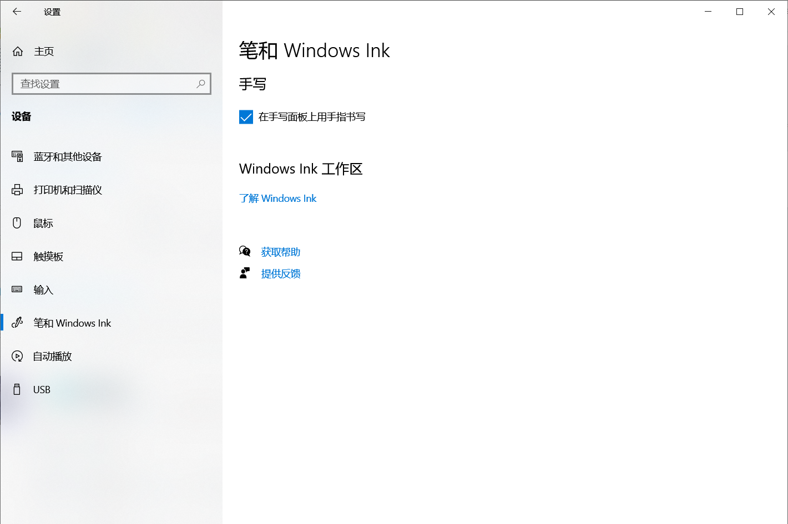Click the Windows Ink 工作区 heading
Image resolution: width=788 pixels, height=524 pixels.
tap(301, 169)
